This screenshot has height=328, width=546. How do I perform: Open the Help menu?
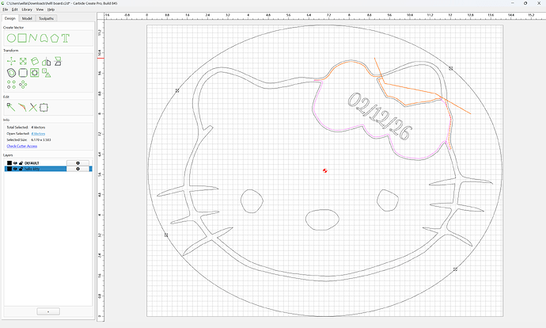(x=51, y=10)
